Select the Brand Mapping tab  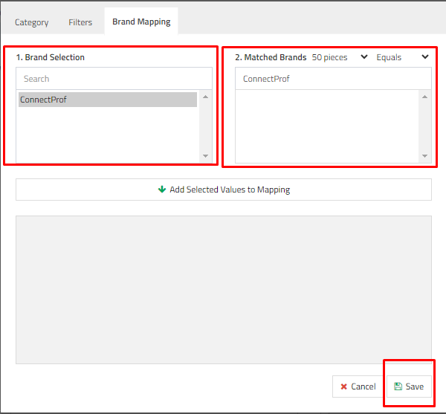(x=141, y=22)
